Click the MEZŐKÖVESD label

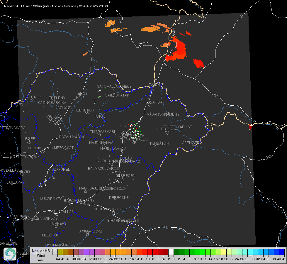pyautogui.click(x=40, y=148)
